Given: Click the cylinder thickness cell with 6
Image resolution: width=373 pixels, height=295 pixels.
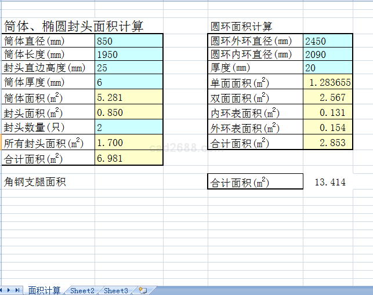Looking at the screenshot, I should 129,82.
